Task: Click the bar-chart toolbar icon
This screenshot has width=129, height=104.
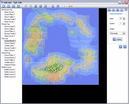Action: pyautogui.click(x=58, y=6)
